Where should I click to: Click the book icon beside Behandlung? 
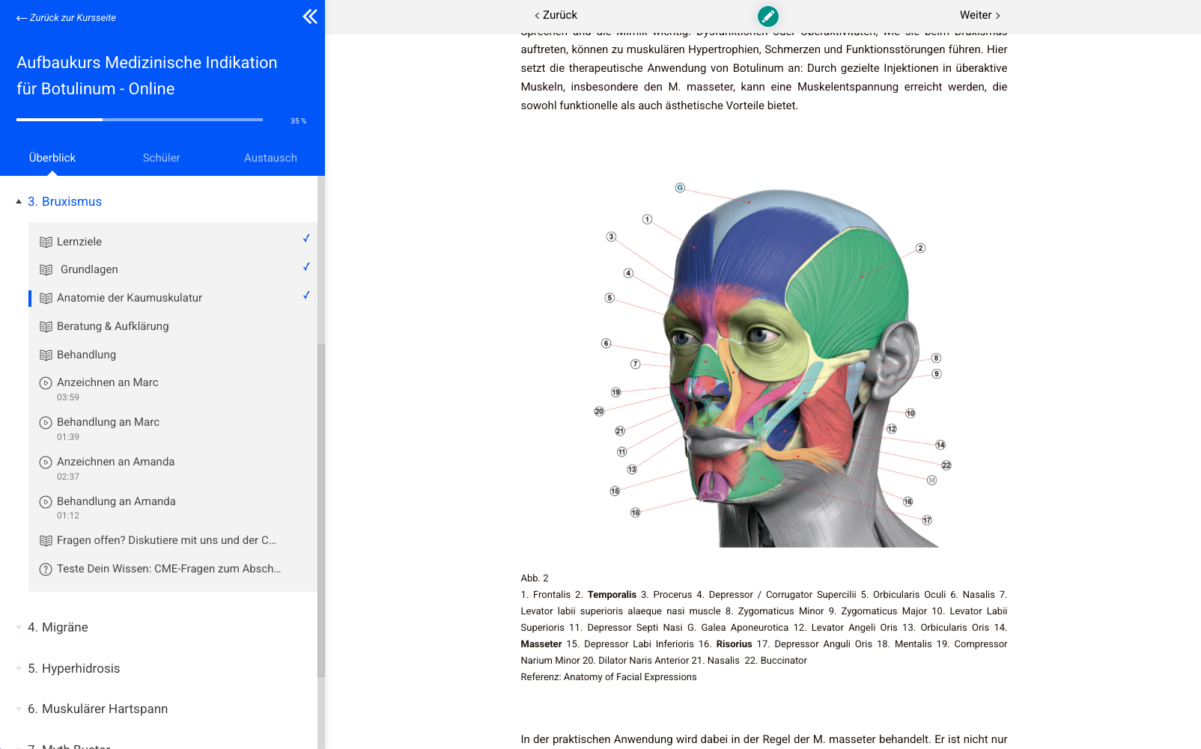(x=46, y=355)
